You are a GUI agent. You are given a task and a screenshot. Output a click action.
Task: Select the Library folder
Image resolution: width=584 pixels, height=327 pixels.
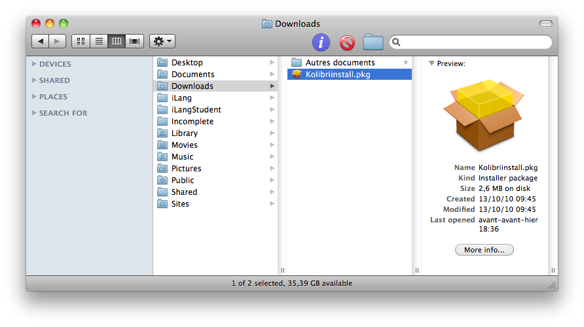(215, 133)
